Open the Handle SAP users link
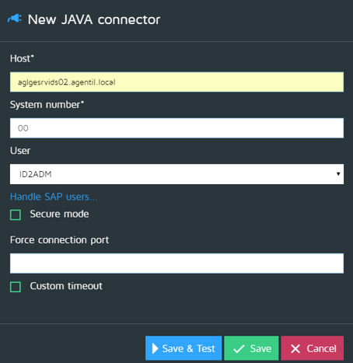353x363 pixels. coord(54,197)
